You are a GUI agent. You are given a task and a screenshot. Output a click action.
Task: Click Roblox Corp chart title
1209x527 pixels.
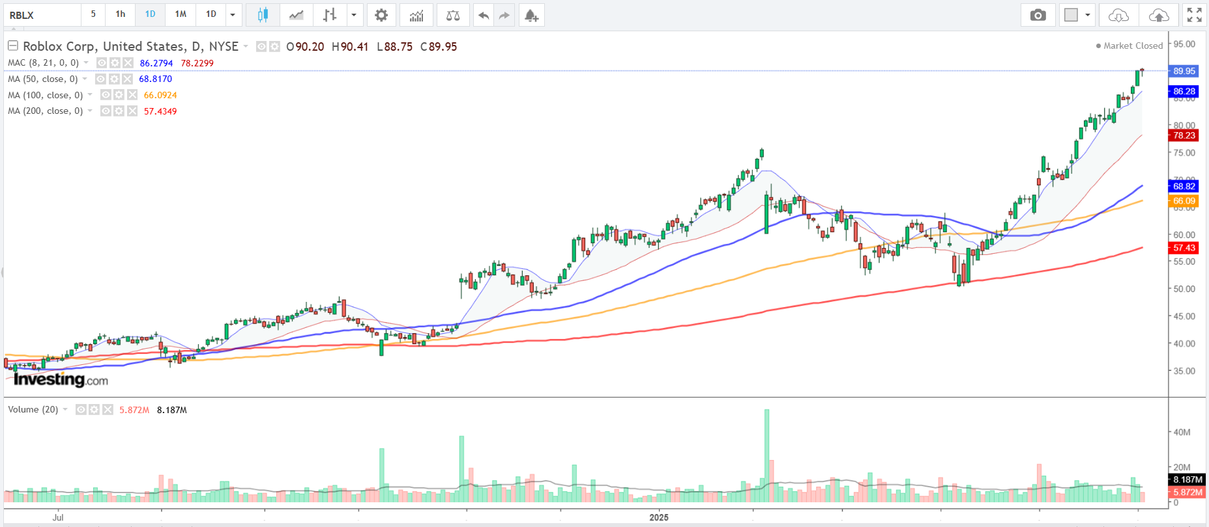[x=130, y=46]
